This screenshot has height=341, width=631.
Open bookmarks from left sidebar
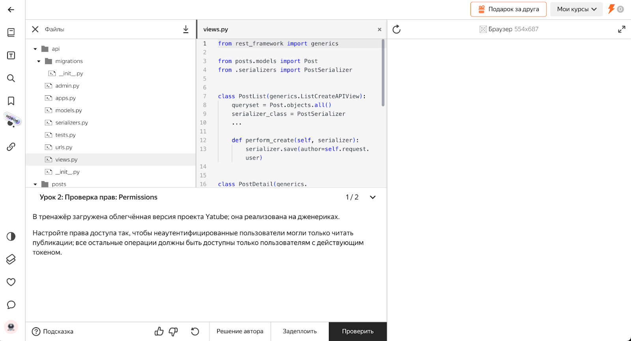coord(11,101)
